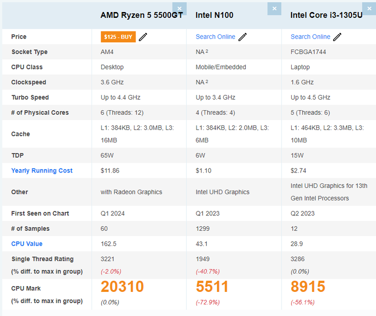Click the AMD Ryzen 5 5500GT heading
Image resolution: width=376 pixels, height=316 pixels.
coord(141,15)
